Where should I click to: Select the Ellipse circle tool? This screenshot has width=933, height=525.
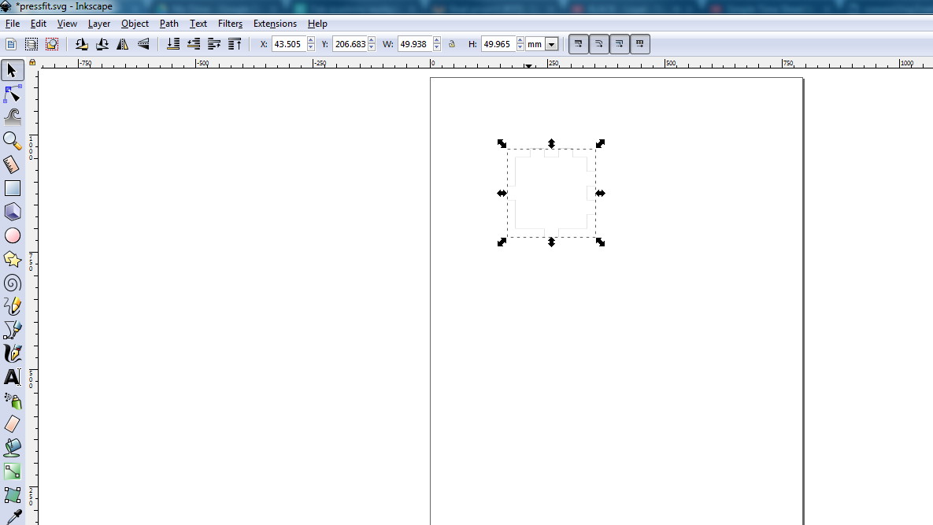12,235
